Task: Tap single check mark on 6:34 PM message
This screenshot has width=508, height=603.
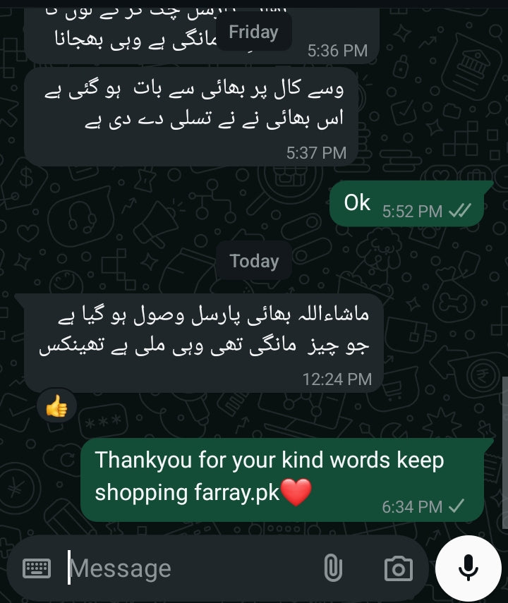Action: (x=456, y=506)
